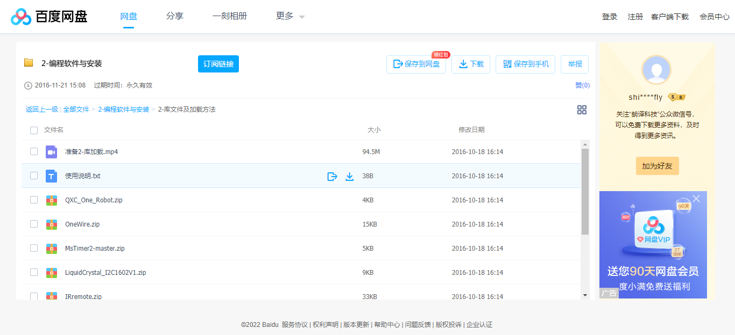Switch to the 分享 tab

tap(175, 16)
